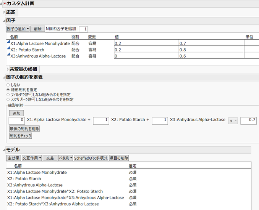Select model term X2: Potato Starch
This screenshot has height=210, width=259.
(x=24, y=179)
